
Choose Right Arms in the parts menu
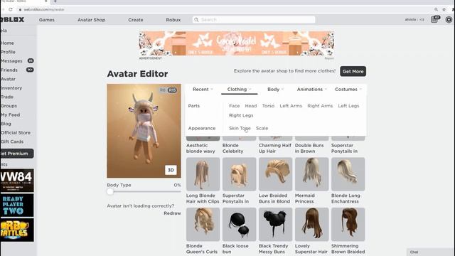pos(320,106)
